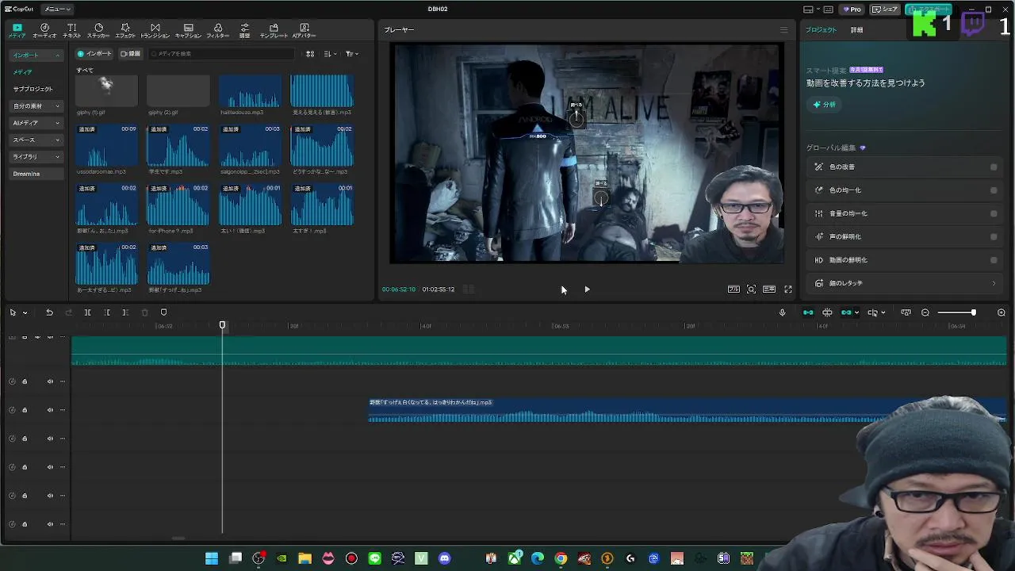The image size is (1015, 571).
Task: Switch to the 詳細 (Details) tab
Action: [856, 30]
